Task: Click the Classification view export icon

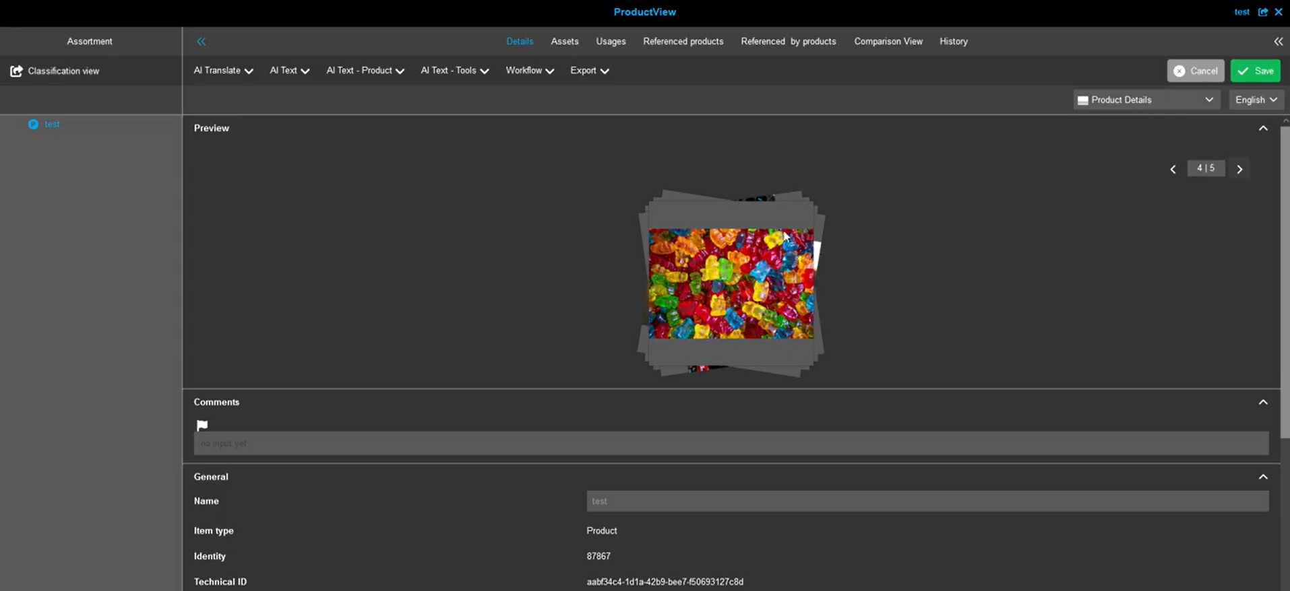Action: [16, 71]
